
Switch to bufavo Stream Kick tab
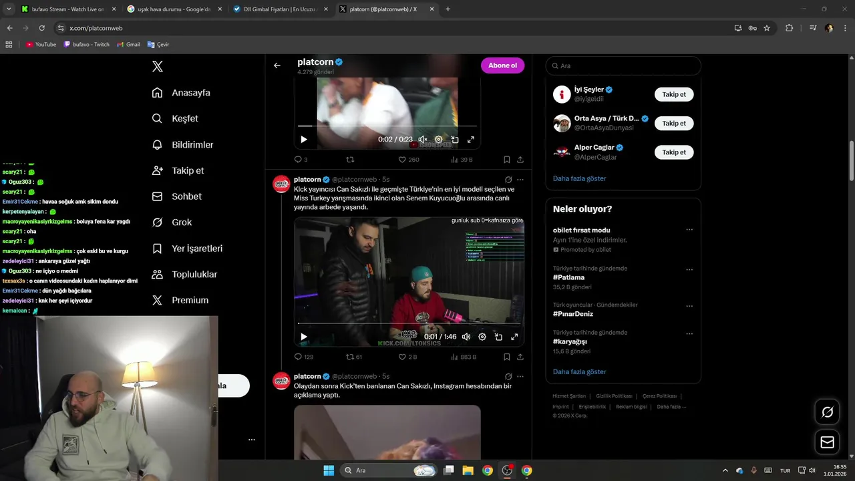69,9
